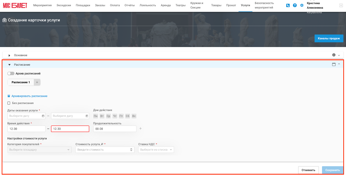Click the Каналы продаж button

point(329,39)
